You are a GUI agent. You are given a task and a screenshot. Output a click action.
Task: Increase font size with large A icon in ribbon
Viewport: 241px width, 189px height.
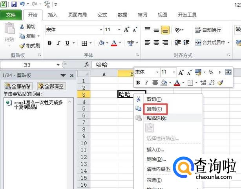127,29
